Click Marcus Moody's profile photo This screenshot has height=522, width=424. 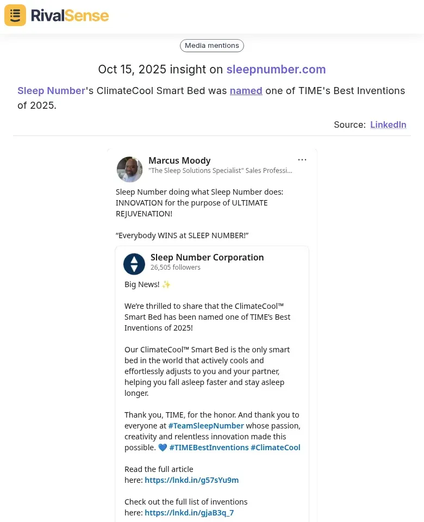[129, 169]
